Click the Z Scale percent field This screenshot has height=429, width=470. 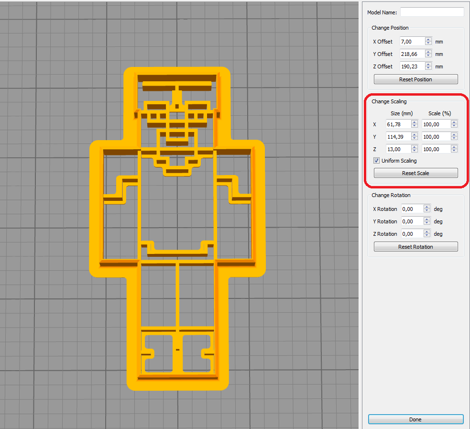(436, 149)
